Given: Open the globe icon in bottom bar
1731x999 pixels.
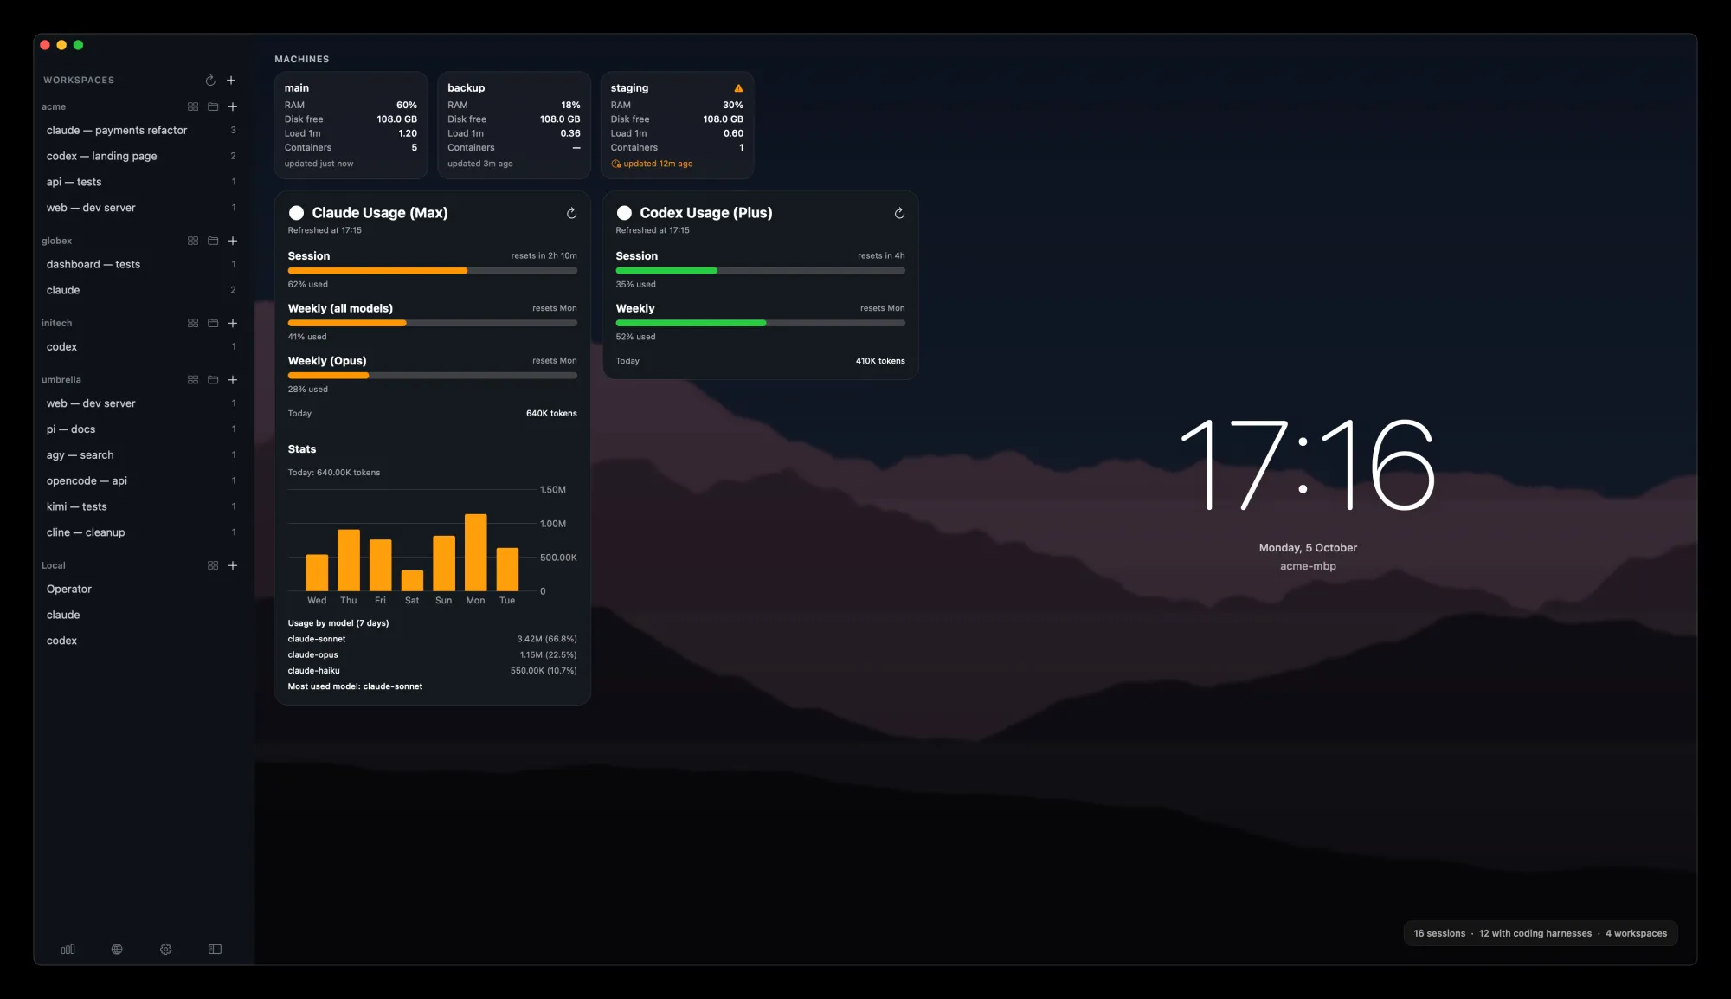Looking at the screenshot, I should tap(117, 950).
